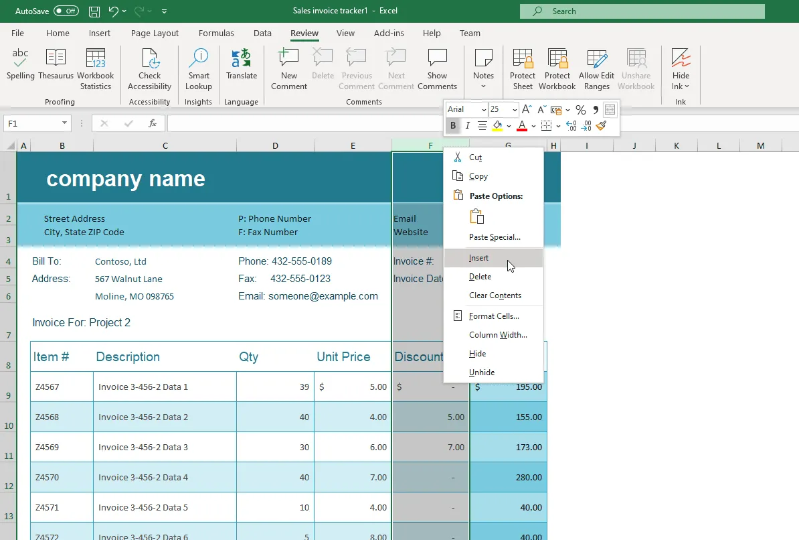Run the Spelling check
This screenshot has width=799, height=540.
pyautogui.click(x=21, y=65)
